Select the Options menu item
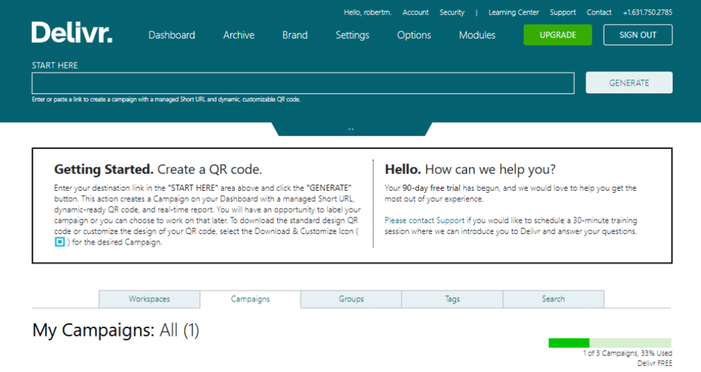Screen dimensions: 701x372 (414, 35)
